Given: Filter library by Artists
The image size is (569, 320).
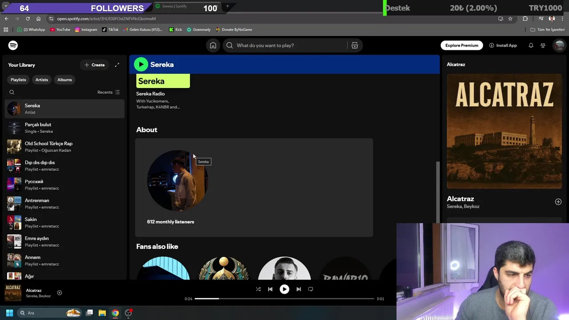Looking at the screenshot, I should (42, 80).
